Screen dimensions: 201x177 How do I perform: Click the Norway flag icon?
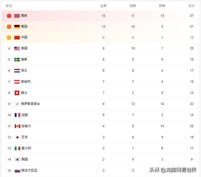click(x=17, y=16)
